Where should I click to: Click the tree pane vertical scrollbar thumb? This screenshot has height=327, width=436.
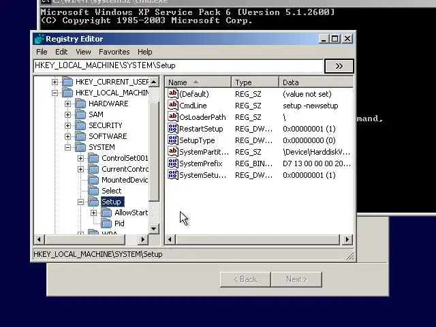(153, 151)
